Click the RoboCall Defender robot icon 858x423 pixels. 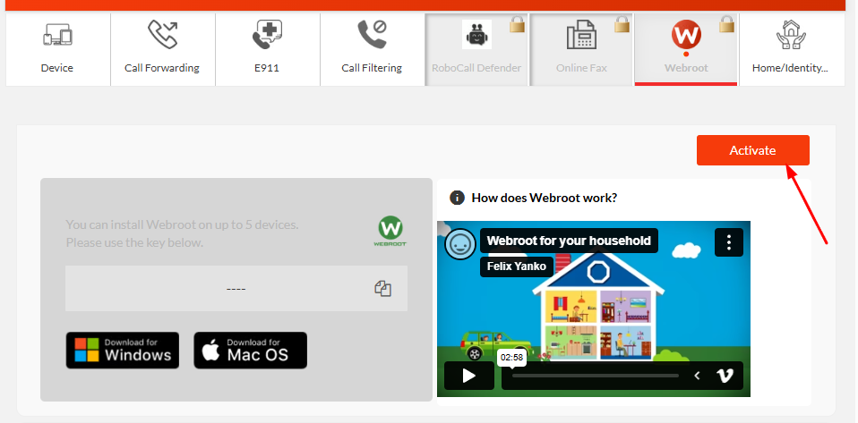point(476,34)
